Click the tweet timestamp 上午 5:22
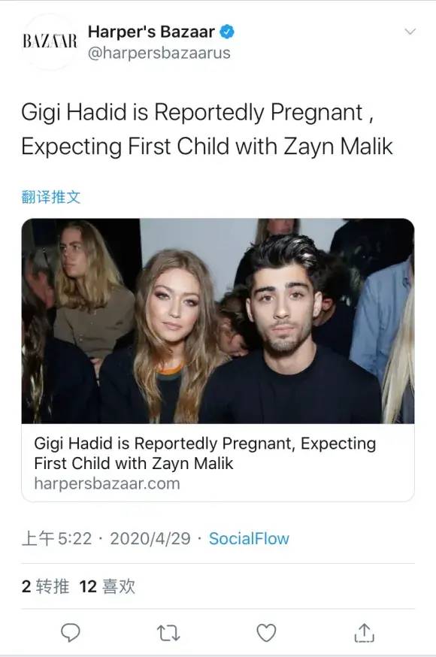Image resolution: width=436 pixels, height=657 pixels. (x=56, y=538)
